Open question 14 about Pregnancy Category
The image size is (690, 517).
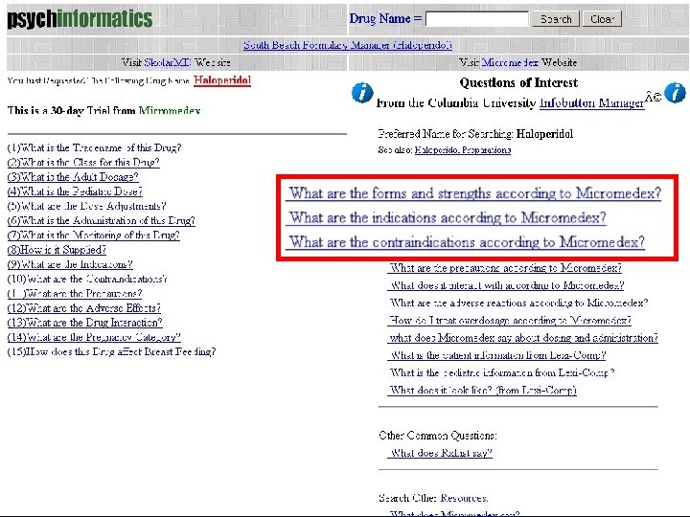[x=94, y=337]
